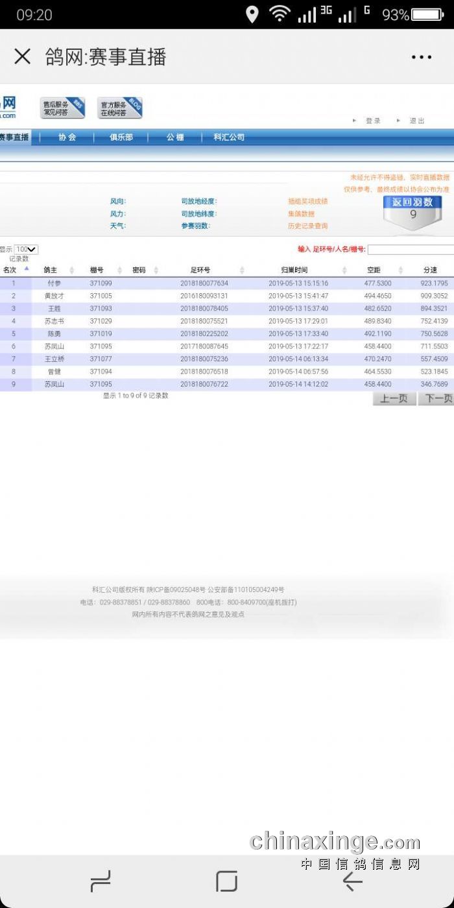Viewport: 454px width, 908px height.
Task: Open 官方服务 在线问答 BLOG icon
Action: [119, 108]
